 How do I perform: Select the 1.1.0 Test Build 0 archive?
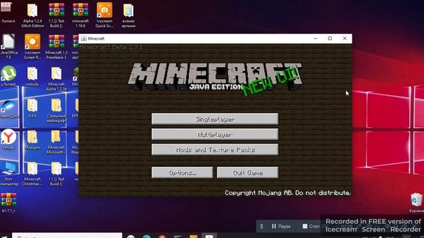(56, 16)
